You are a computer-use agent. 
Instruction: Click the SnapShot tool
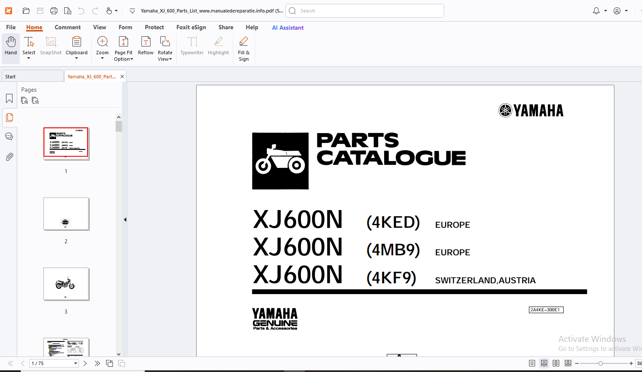(51, 46)
